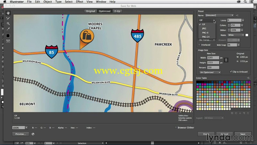Viewport: 257px width, 145px height.
Task: Click the Width input field
Action: click(x=213, y=58)
